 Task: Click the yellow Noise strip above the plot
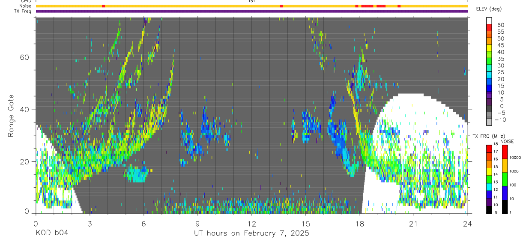pyautogui.click(x=252, y=6)
